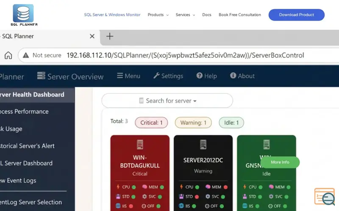Click MEM brain icon on SERVER2012DC card
The image size is (339, 211).
pos(208,187)
